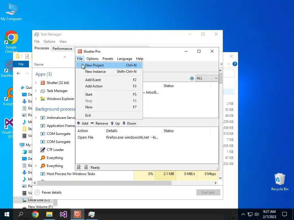Switch to Task Manager Processes tab
This screenshot has width=294, height=220.
point(42,48)
